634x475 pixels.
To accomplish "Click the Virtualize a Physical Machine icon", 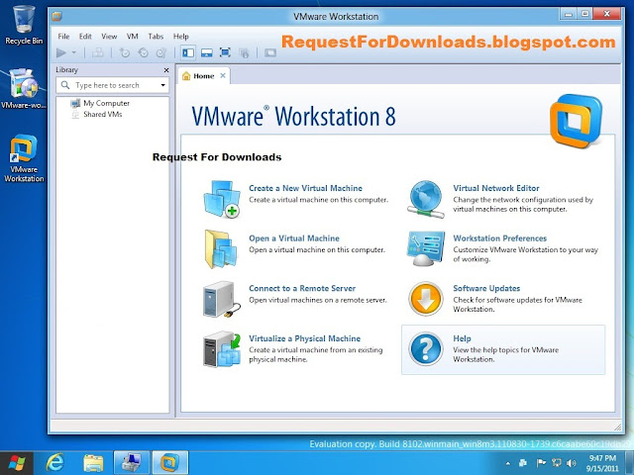I will point(222,349).
